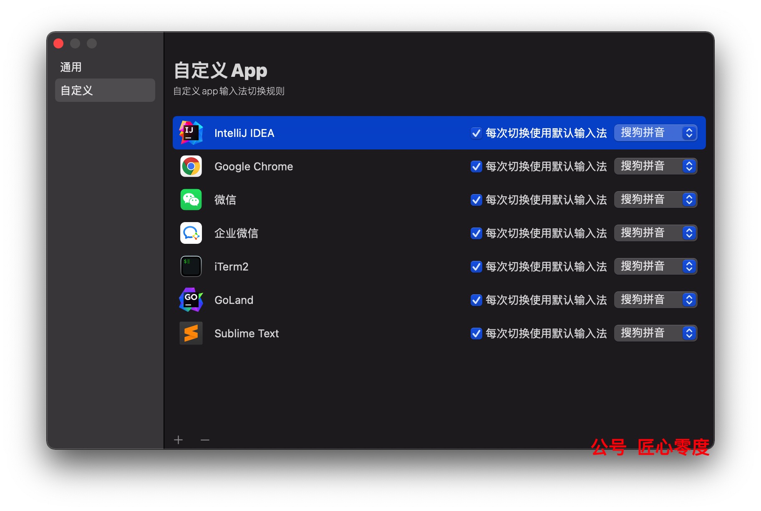Click the 微信 app icon
The height and width of the screenshot is (511, 761).
190,200
